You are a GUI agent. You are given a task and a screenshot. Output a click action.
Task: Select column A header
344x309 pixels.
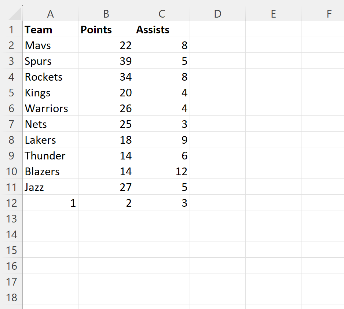pyautogui.click(x=50, y=14)
